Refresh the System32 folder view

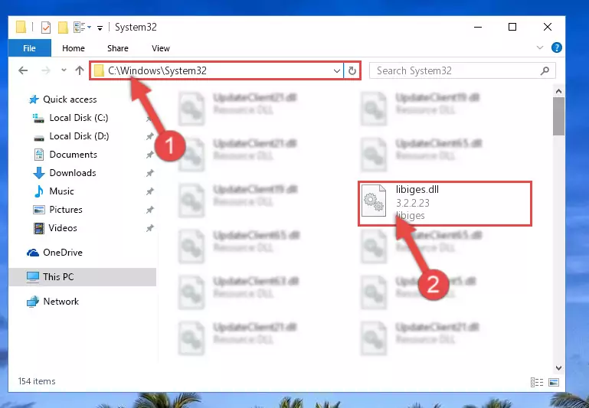352,71
